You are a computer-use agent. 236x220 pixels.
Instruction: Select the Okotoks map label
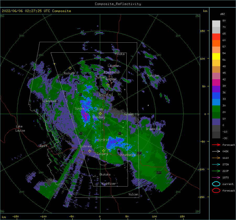105,174
